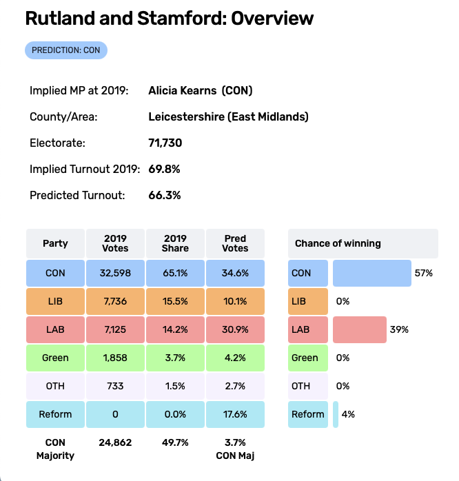Click the orange LIB cell in Party column
The height and width of the screenshot is (481, 459).
coord(55,301)
